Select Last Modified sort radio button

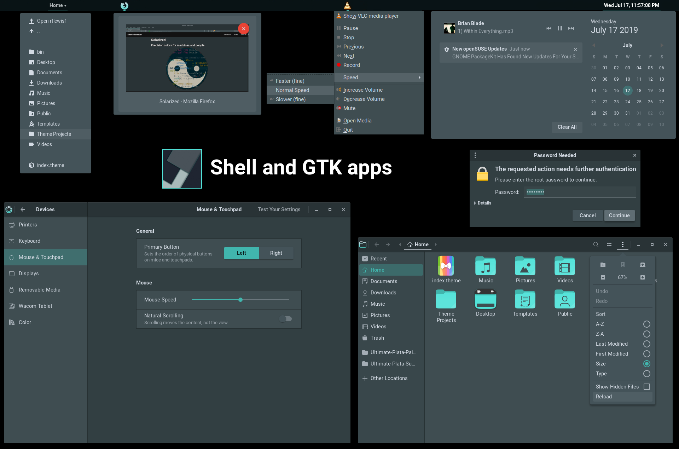click(647, 344)
